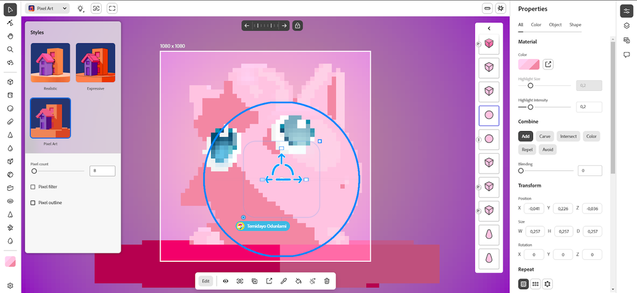The height and width of the screenshot is (293, 637).
Task: Collapse the shape list with chevron
Action: [x=489, y=29]
